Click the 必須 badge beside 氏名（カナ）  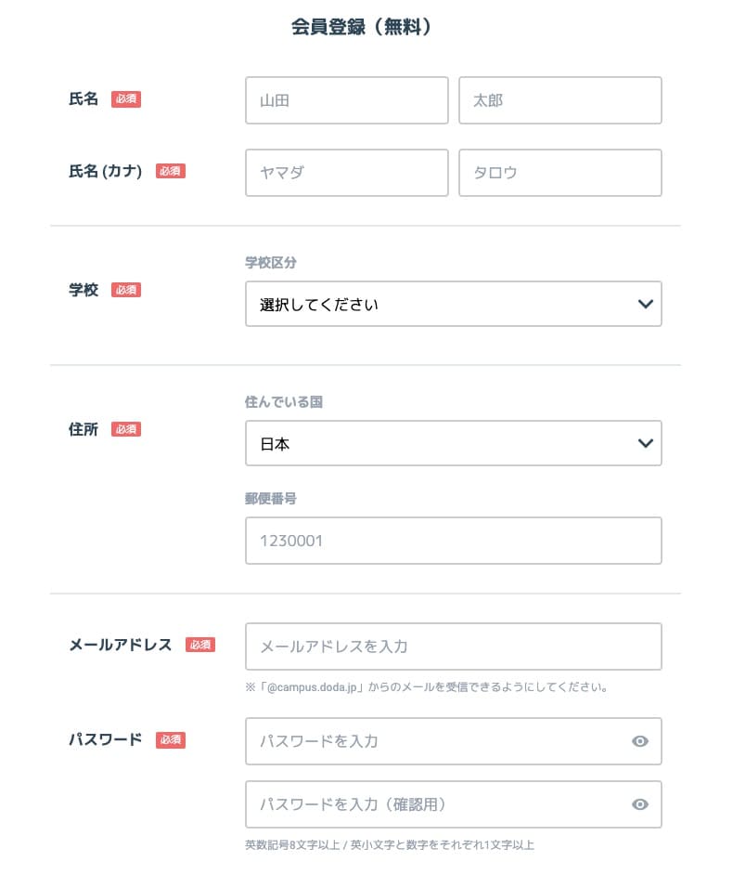coord(171,171)
